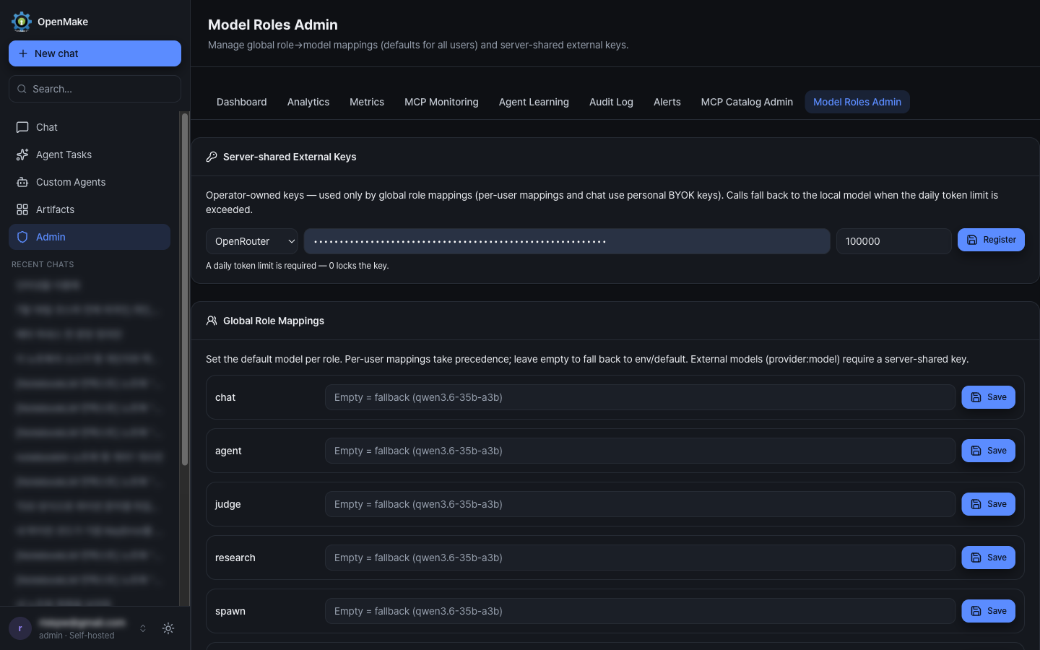Start a new chat
This screenshot has width=1040, height=650.
95,53
